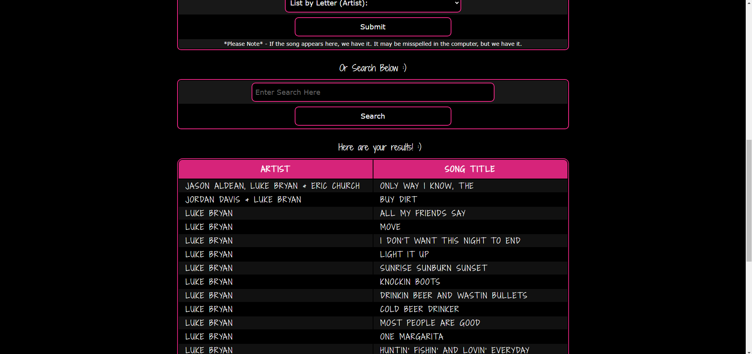752x354 pixels.
Task: Select song One Margarita
Action: coord(411,337)
